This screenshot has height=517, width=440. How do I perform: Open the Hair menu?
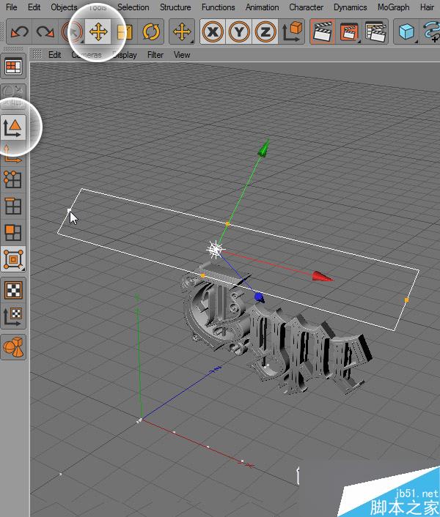(427, 7)
